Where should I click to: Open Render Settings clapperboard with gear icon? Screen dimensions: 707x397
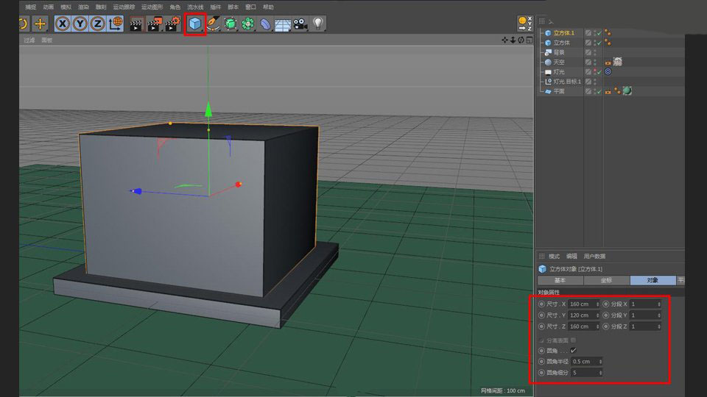[172, 24]
